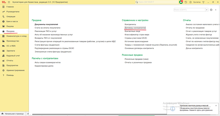Open Классификатор стран мира

click(x=137, y=35)
